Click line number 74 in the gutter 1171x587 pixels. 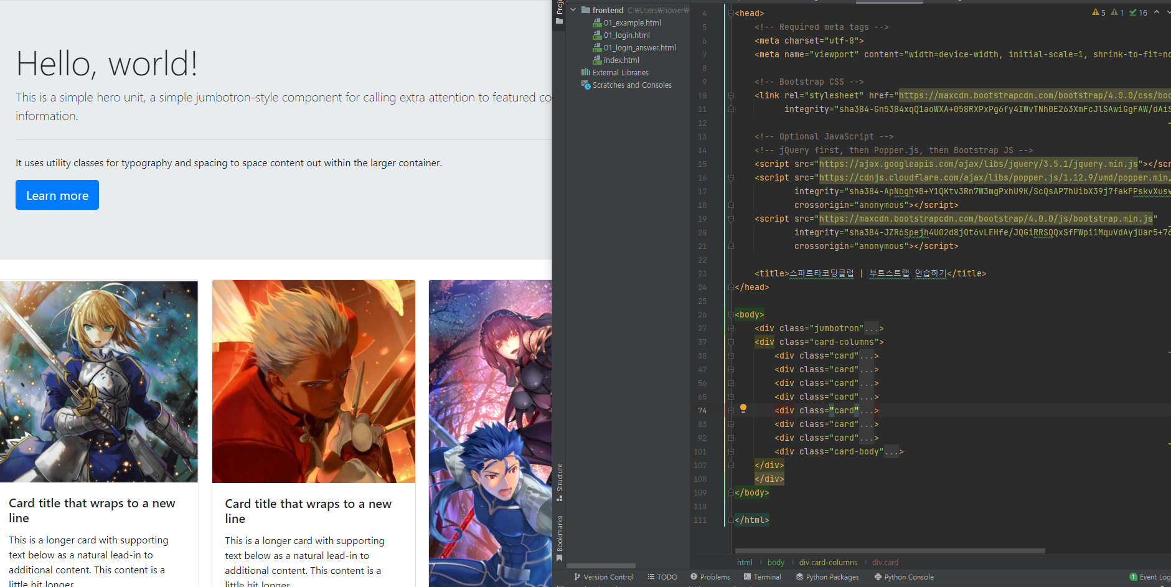(702, 410)
